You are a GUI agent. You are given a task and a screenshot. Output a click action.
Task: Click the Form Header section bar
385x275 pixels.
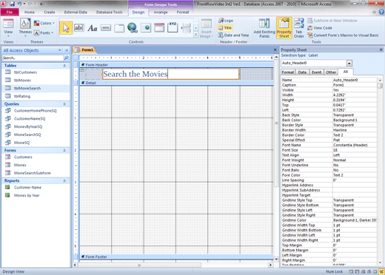coord(176,65)
